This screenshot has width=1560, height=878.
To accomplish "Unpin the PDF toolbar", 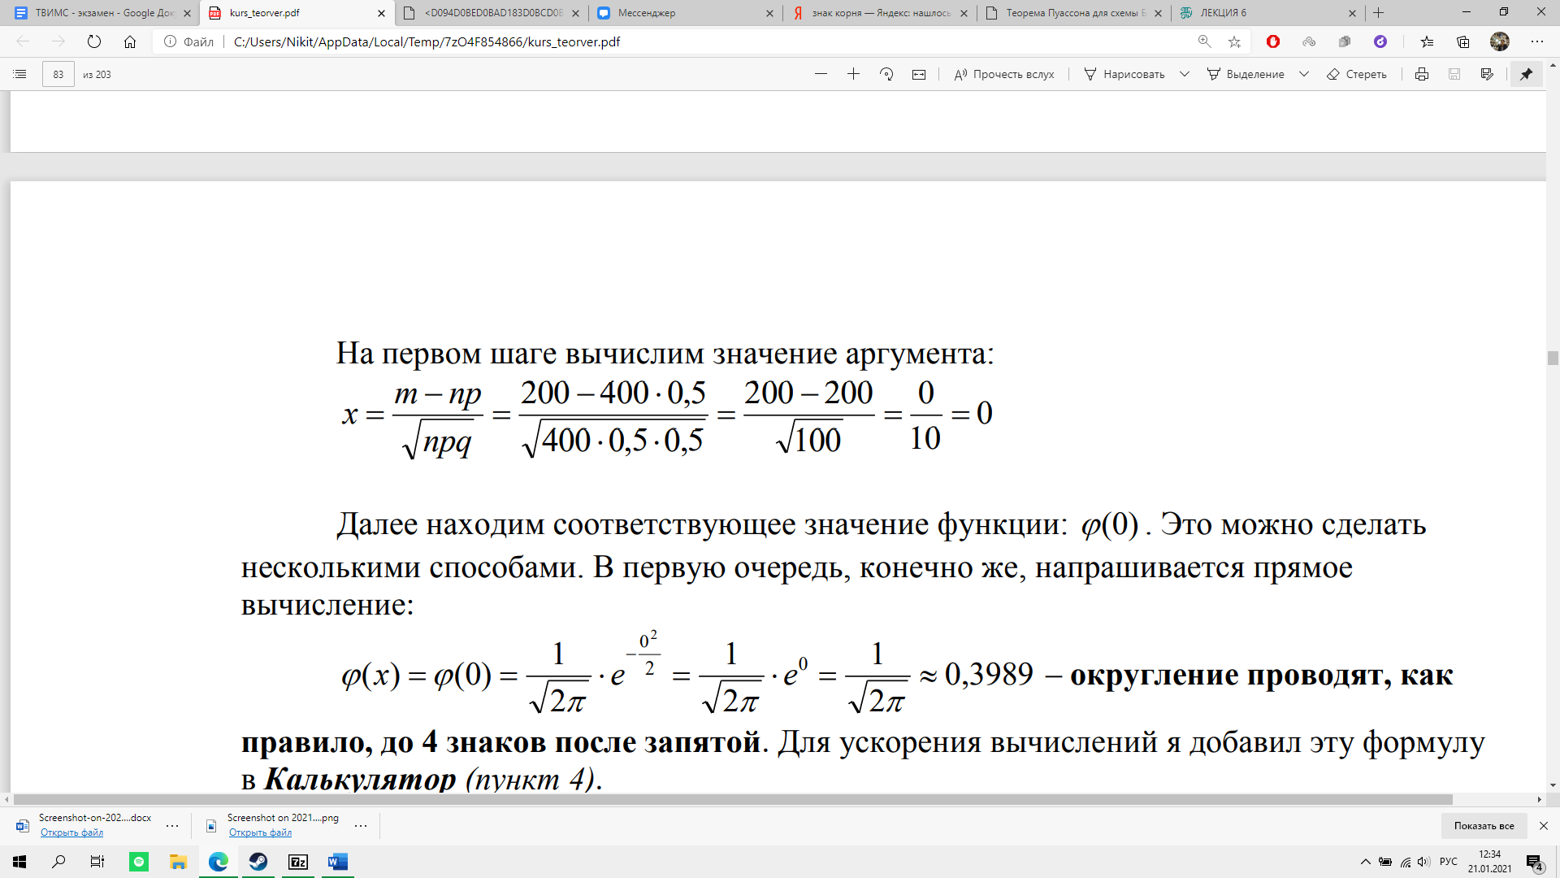I will pos(1527,74).
